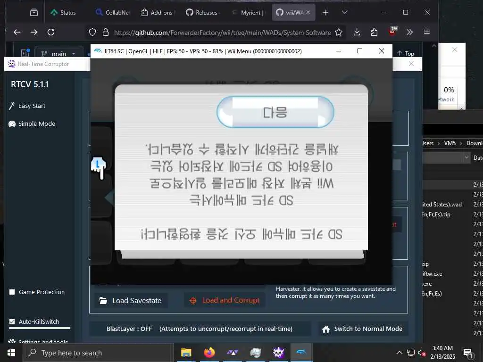Switch to the CollabNet tab
This screenshot has height=362, width=483.
(112, 13)
